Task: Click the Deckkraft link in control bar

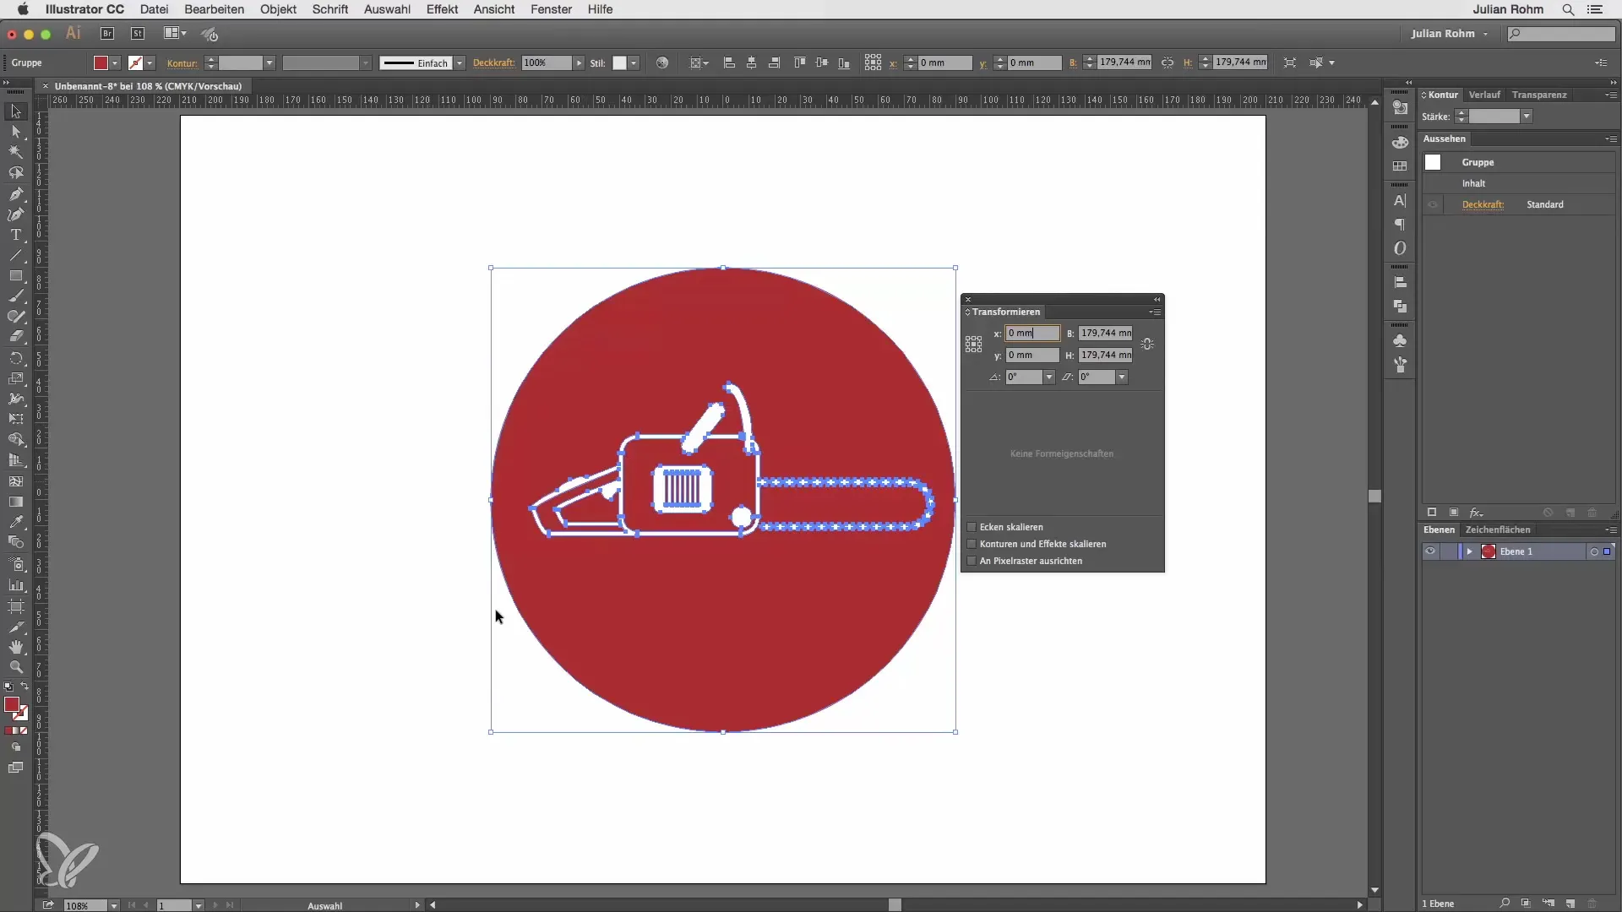Action: point(494,62)
